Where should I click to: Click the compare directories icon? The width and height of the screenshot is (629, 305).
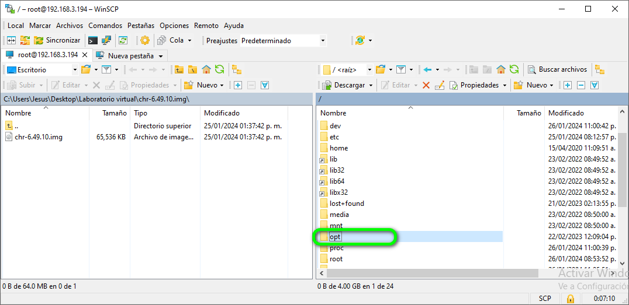tap(11, 40)
